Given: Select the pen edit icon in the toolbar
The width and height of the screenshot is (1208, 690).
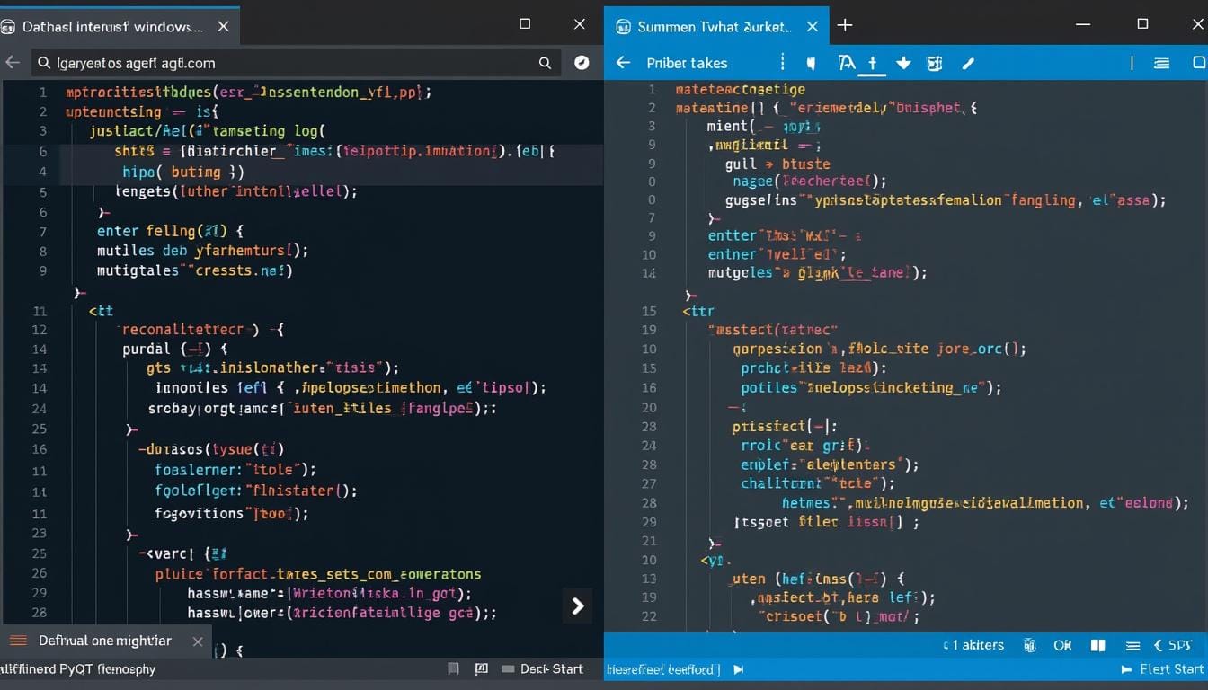Looking at the screenshot, I should coord(968,63).
